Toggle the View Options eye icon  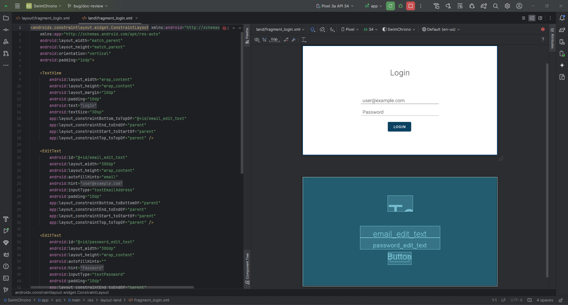257,40
